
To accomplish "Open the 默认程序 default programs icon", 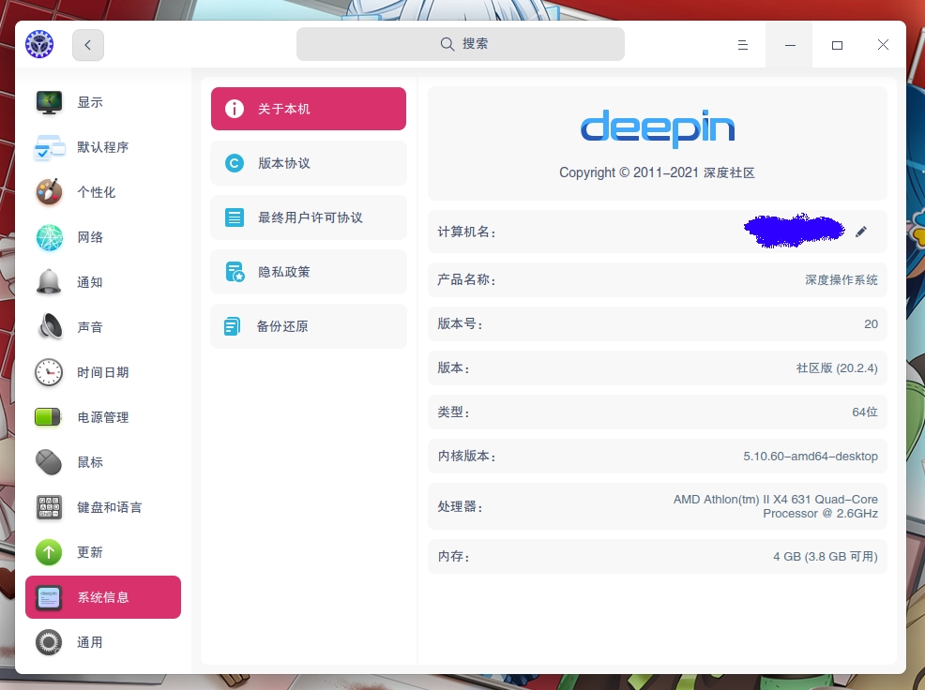I will pos(49,147).
